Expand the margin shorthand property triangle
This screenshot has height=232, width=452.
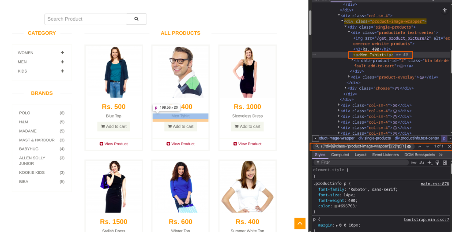(x=337, y=225)
